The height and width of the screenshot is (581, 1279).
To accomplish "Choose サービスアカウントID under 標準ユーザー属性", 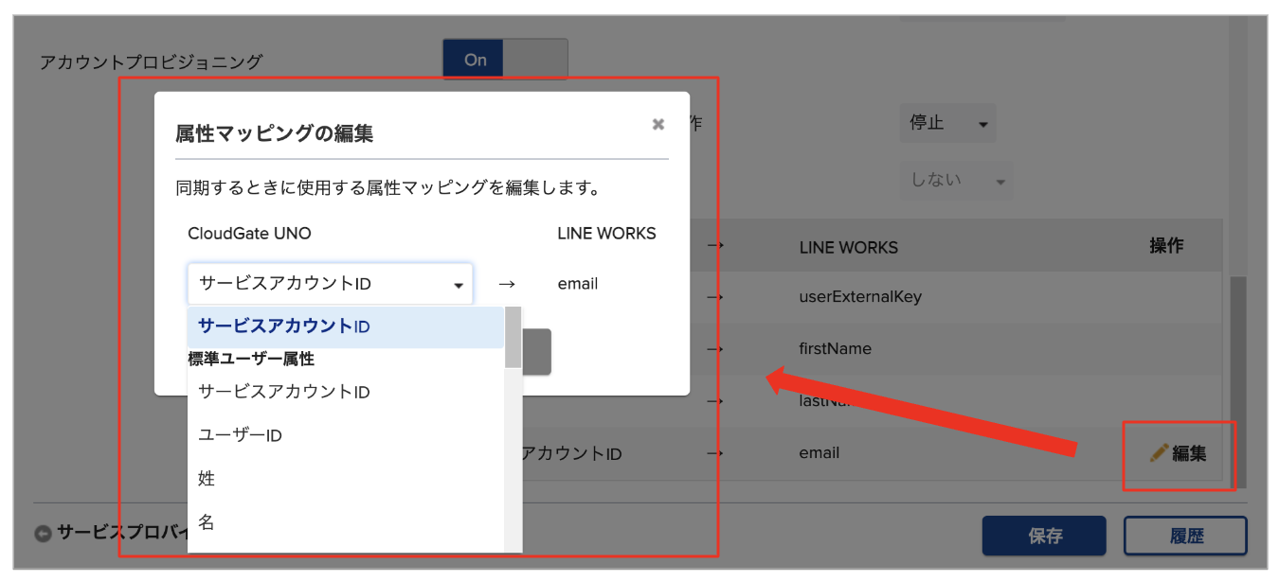I will tap(346, 392).
